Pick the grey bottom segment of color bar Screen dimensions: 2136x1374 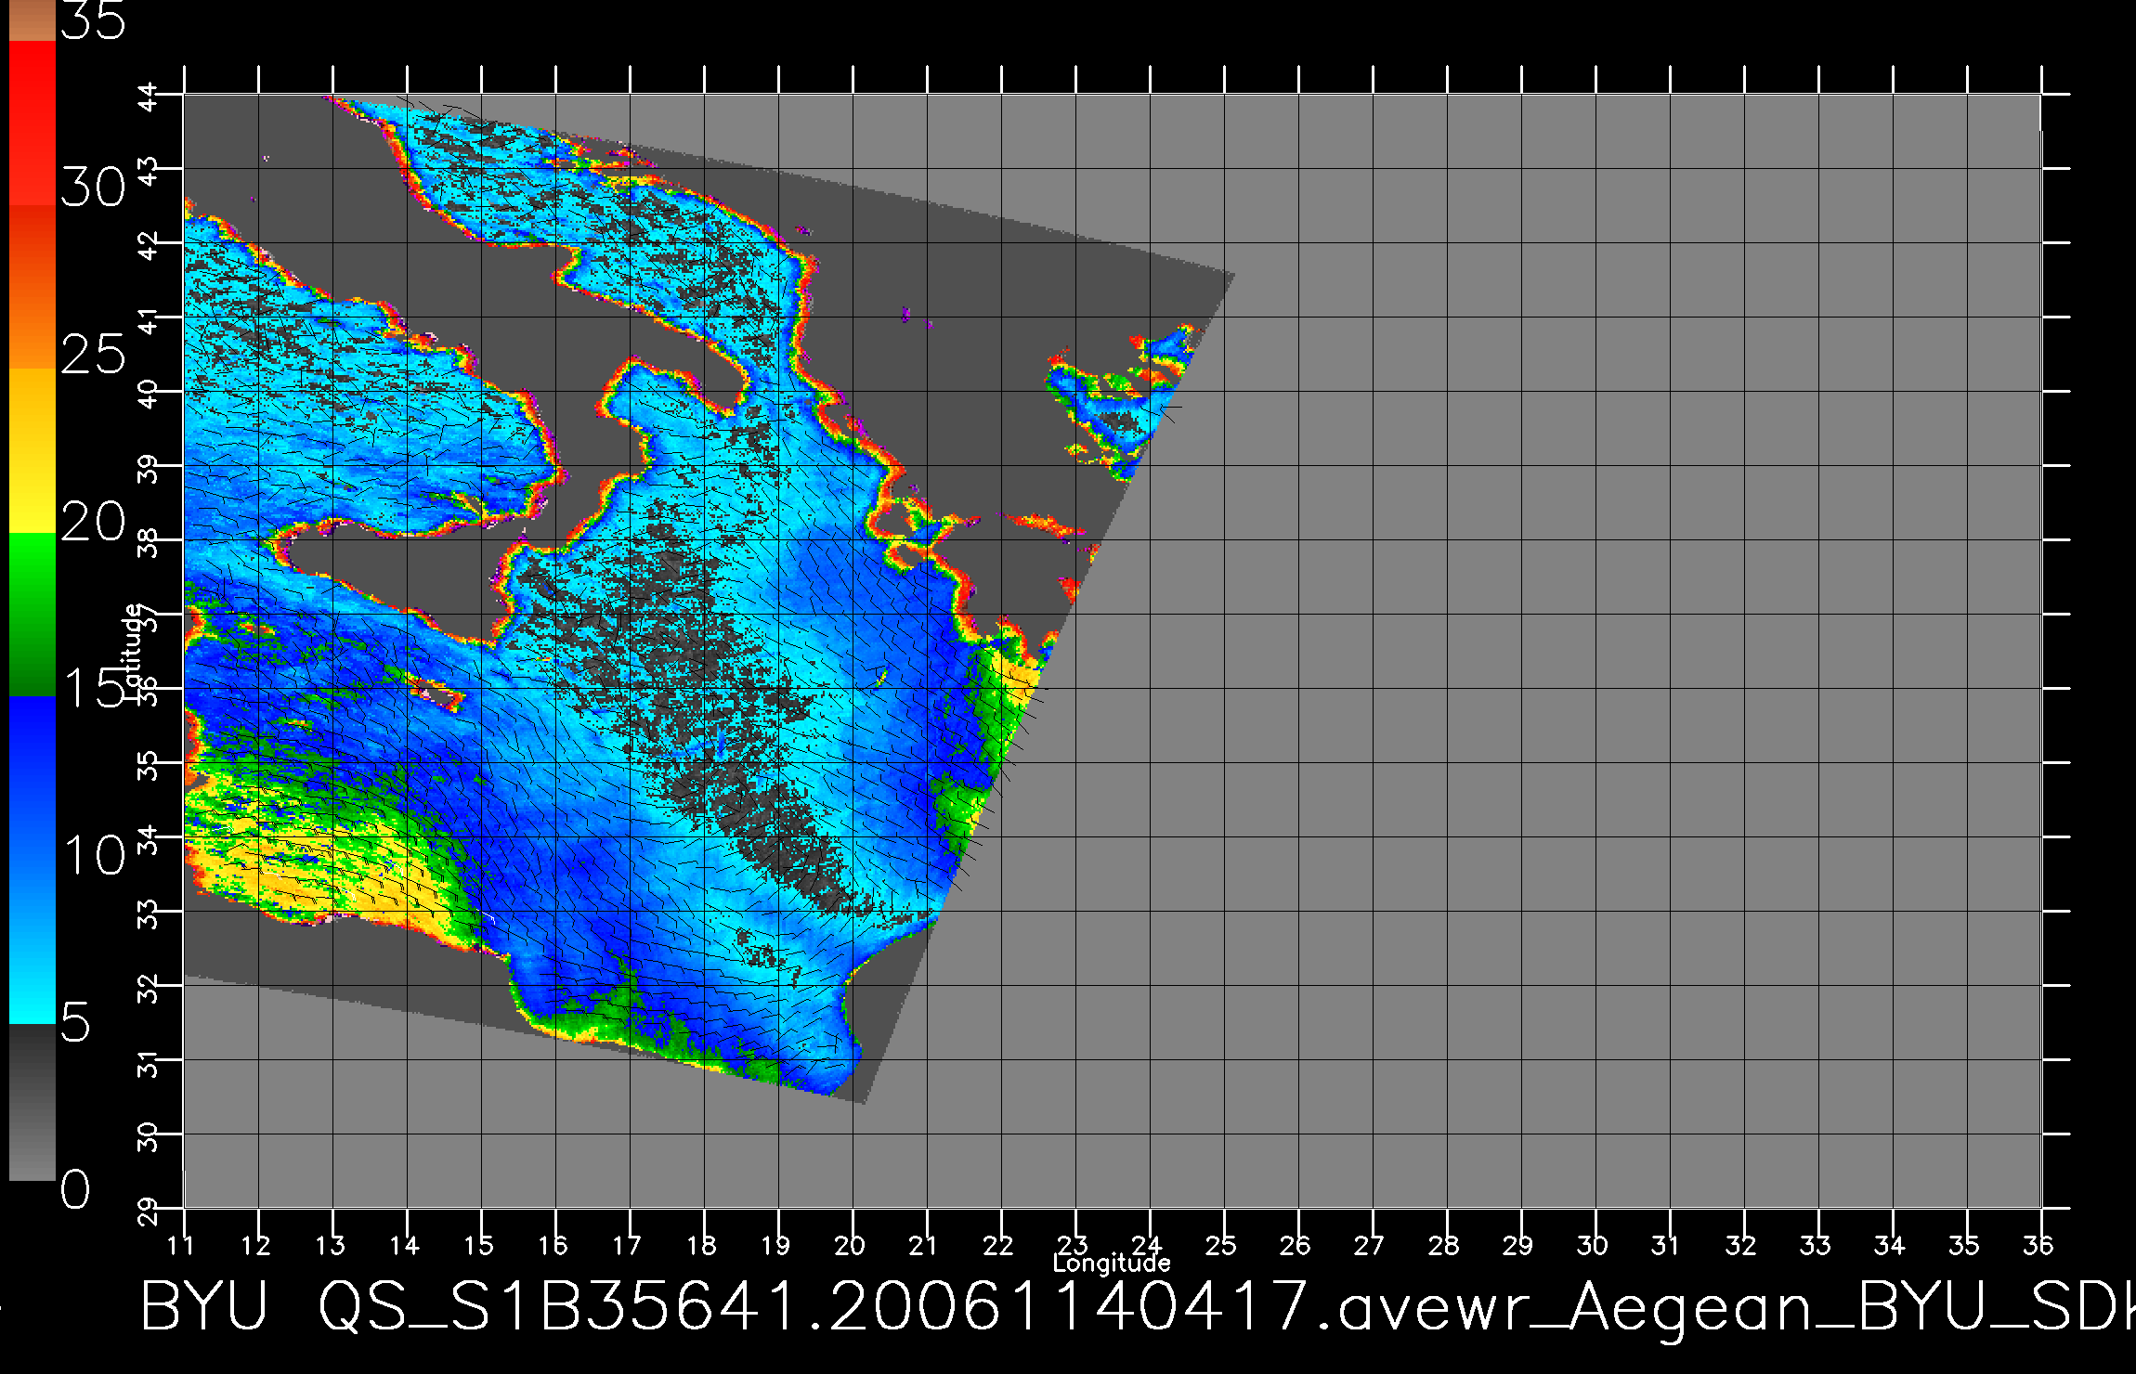[x=32, y=1103]
